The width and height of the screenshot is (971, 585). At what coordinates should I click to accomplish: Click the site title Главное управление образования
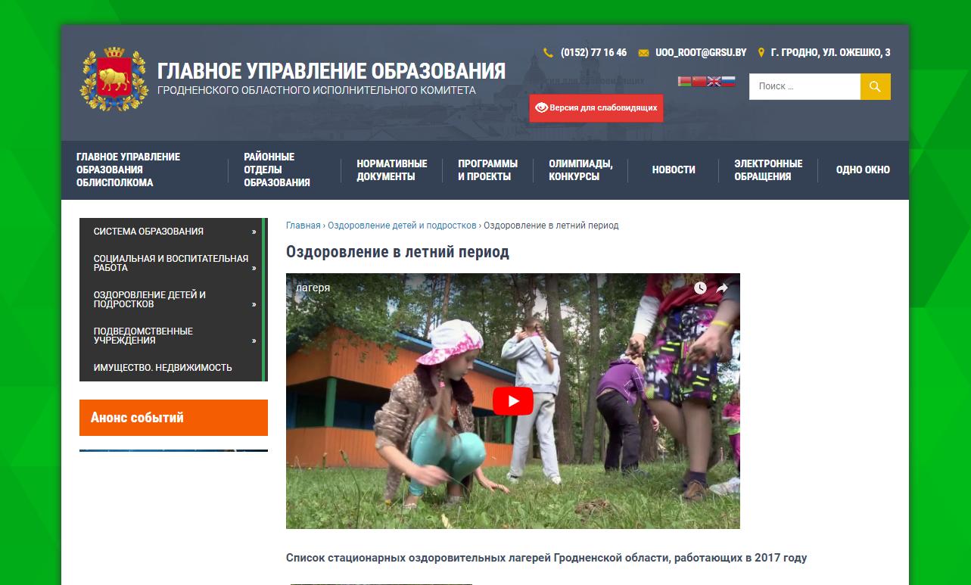(331, 71)
